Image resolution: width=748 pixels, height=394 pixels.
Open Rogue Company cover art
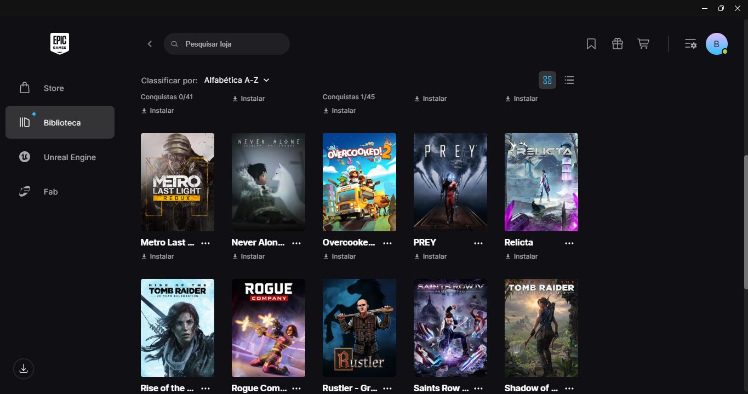tap(269, 328)
